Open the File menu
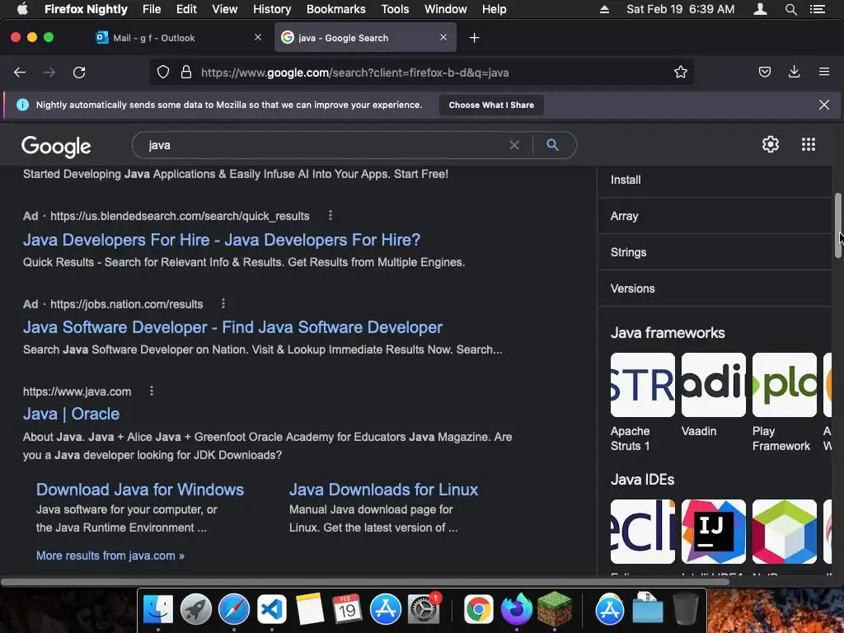Viewport: 844px width, 633px height. [152, 9]
